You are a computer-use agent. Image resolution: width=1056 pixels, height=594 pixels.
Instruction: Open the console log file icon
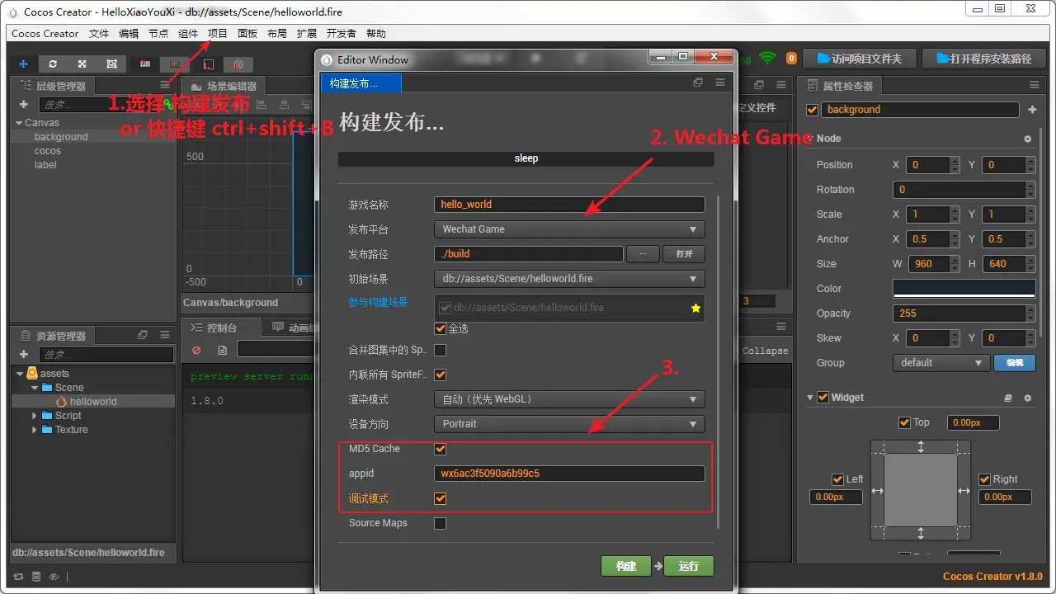[x=222, y=350]
